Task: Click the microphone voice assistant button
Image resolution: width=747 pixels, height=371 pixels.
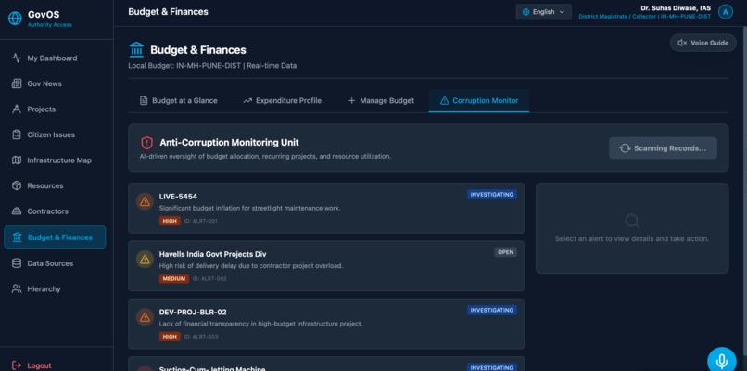Action: click(x=722, y=361)
